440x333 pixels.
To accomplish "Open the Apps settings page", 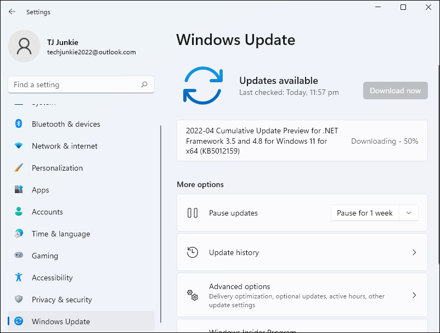I will pos(81,190).
